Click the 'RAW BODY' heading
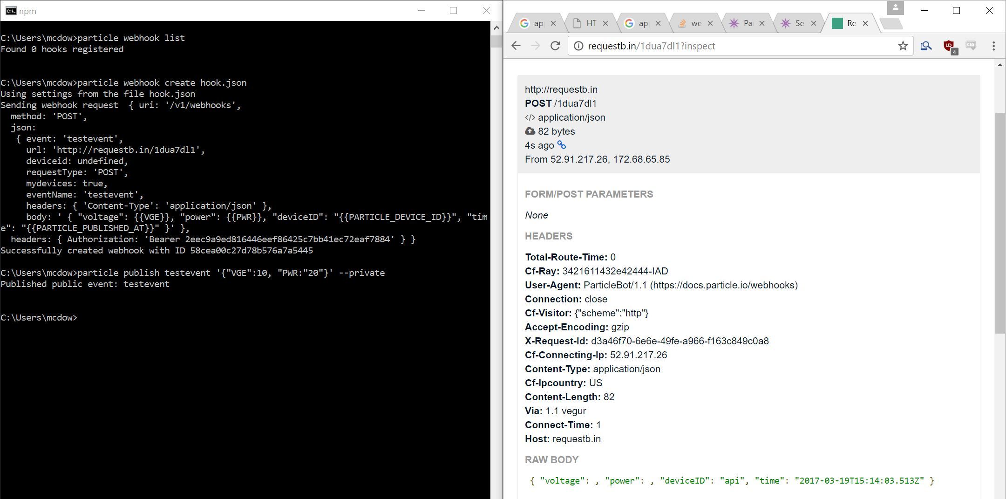 (551, 460)
